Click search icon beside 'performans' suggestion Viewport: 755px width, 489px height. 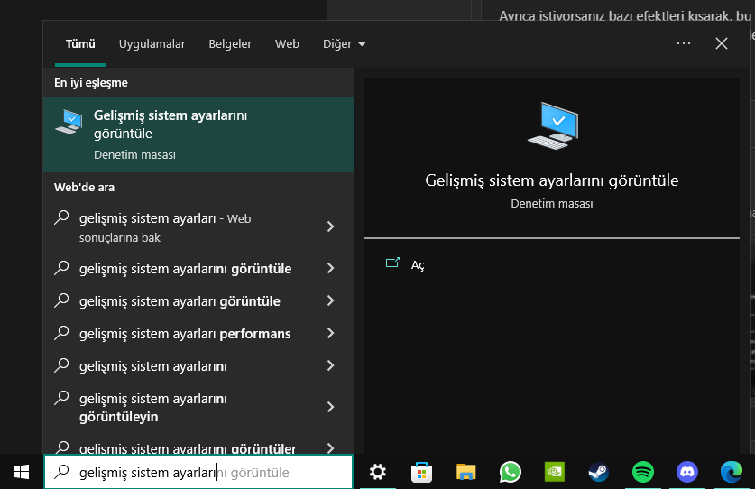coord(61,332)
